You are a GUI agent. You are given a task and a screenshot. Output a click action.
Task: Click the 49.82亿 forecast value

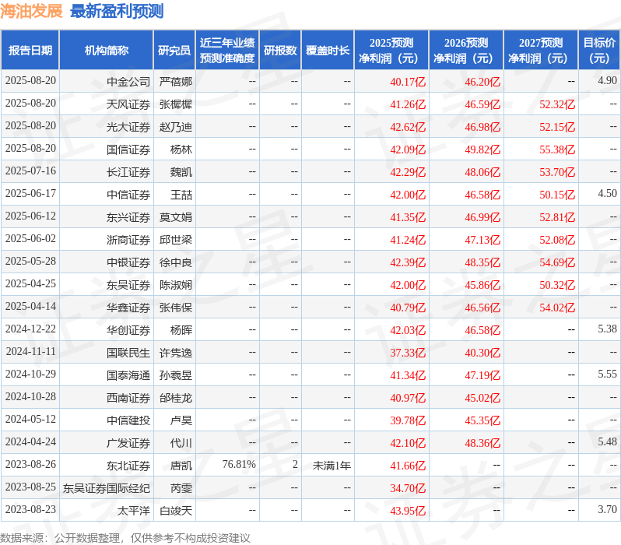point(482,149)
